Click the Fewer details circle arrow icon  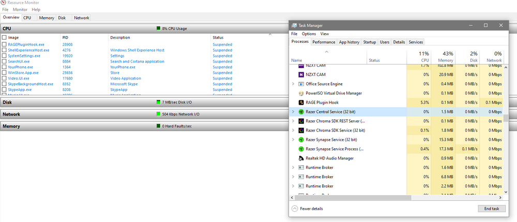point(295,209)
